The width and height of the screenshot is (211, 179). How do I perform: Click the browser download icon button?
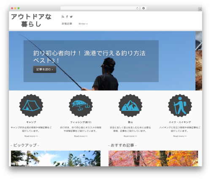click(143, 8)
